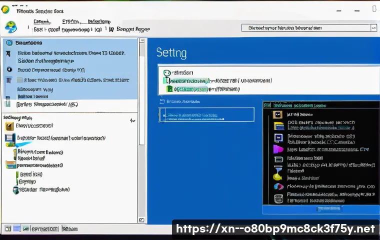This screenshot has height=240, width=380.
Task: Click the multicolor circle icon in black list
Action: (x=278, y=186)
